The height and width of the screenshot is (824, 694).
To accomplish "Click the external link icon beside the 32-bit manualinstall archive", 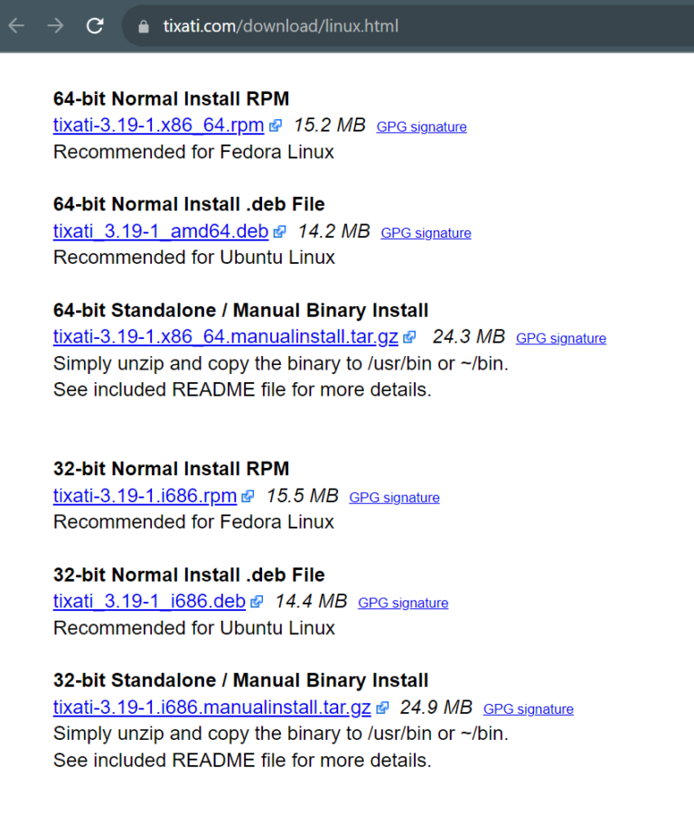I will (x=381, y=707).
